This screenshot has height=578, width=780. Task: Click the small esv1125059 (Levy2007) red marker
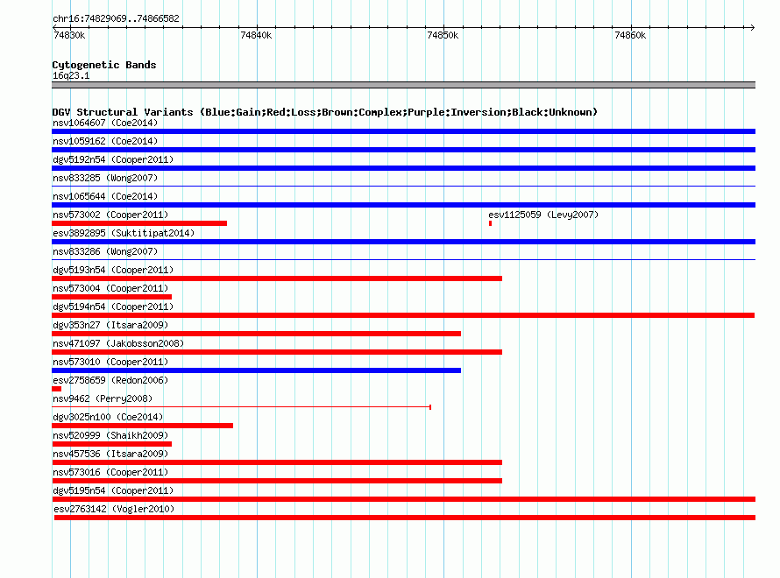coord(491,223)
